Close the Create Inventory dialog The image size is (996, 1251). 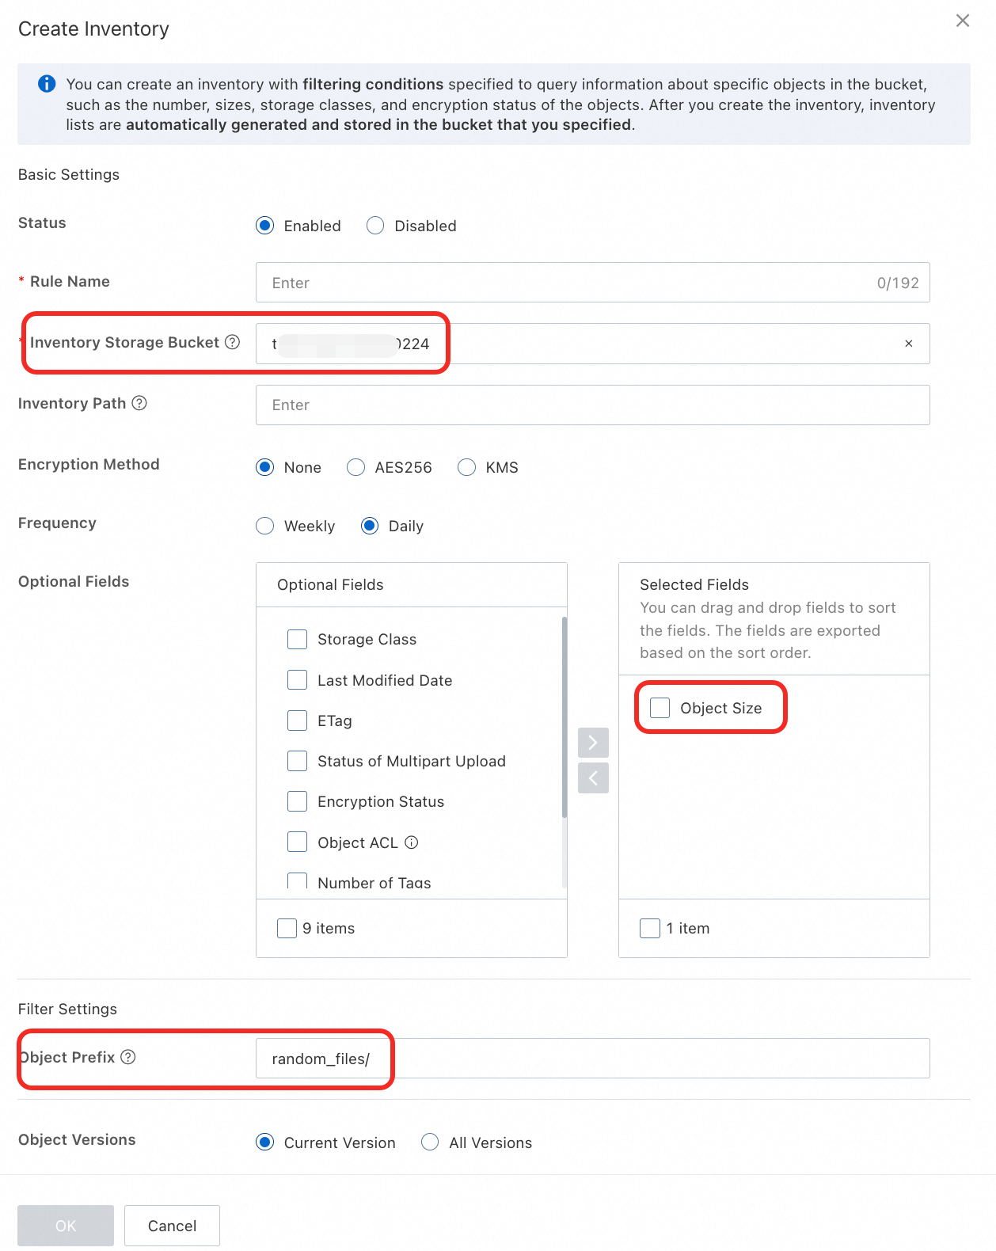click(x=962, y=21)
